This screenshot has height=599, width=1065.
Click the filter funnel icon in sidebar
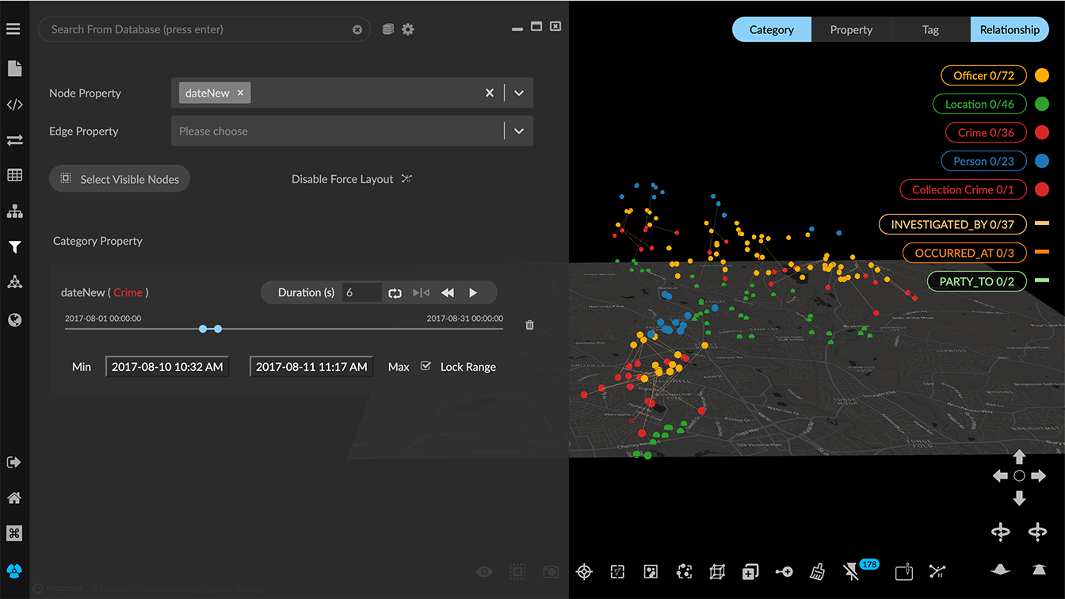(x=14, y=247)
